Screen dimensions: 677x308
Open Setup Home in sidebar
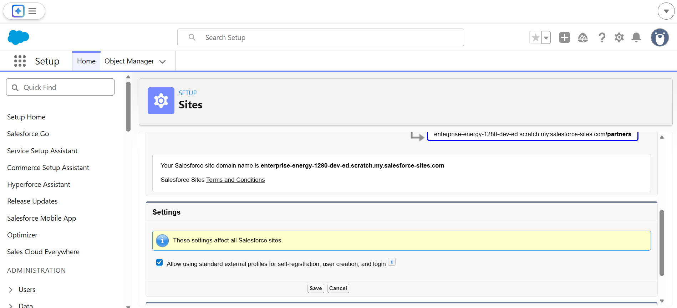pyautogui.click(x=26, y=117)
